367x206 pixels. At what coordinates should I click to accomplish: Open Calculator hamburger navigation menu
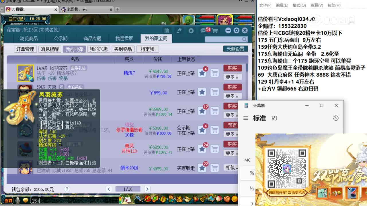246,118
